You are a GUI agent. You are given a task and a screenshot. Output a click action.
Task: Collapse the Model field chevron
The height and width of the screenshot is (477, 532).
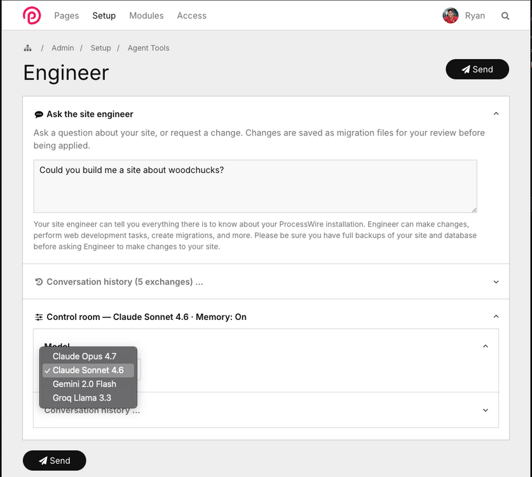tap(486, 347)
